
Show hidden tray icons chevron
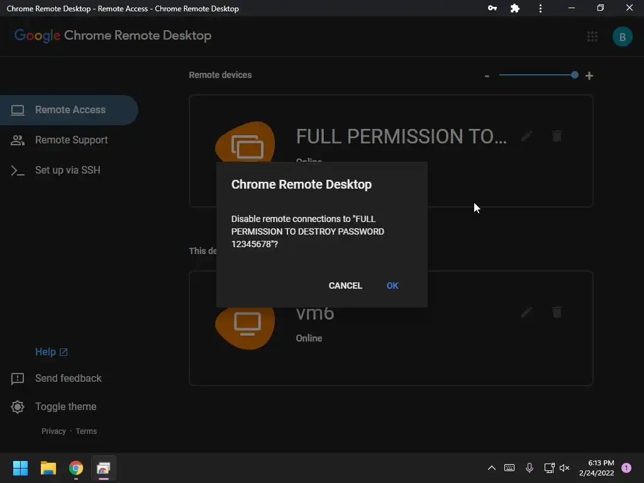point(492,468)
